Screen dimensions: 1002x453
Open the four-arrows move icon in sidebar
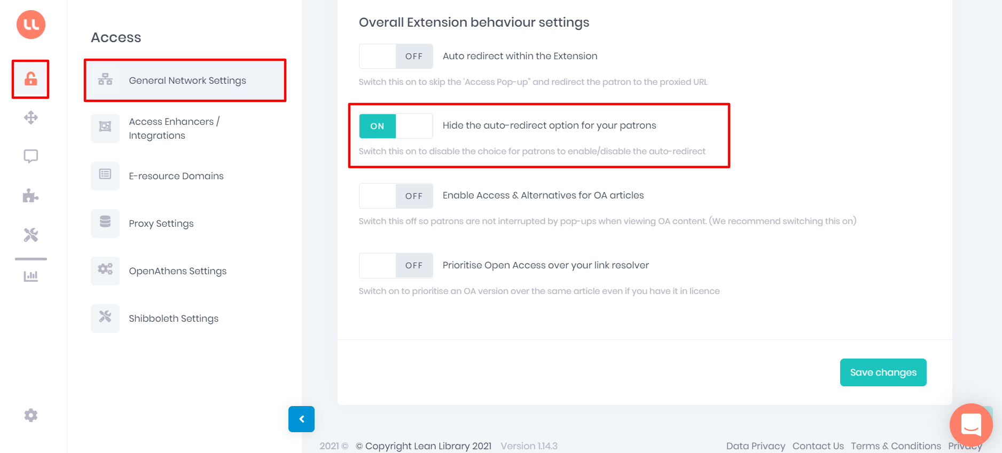coord(31,117)
